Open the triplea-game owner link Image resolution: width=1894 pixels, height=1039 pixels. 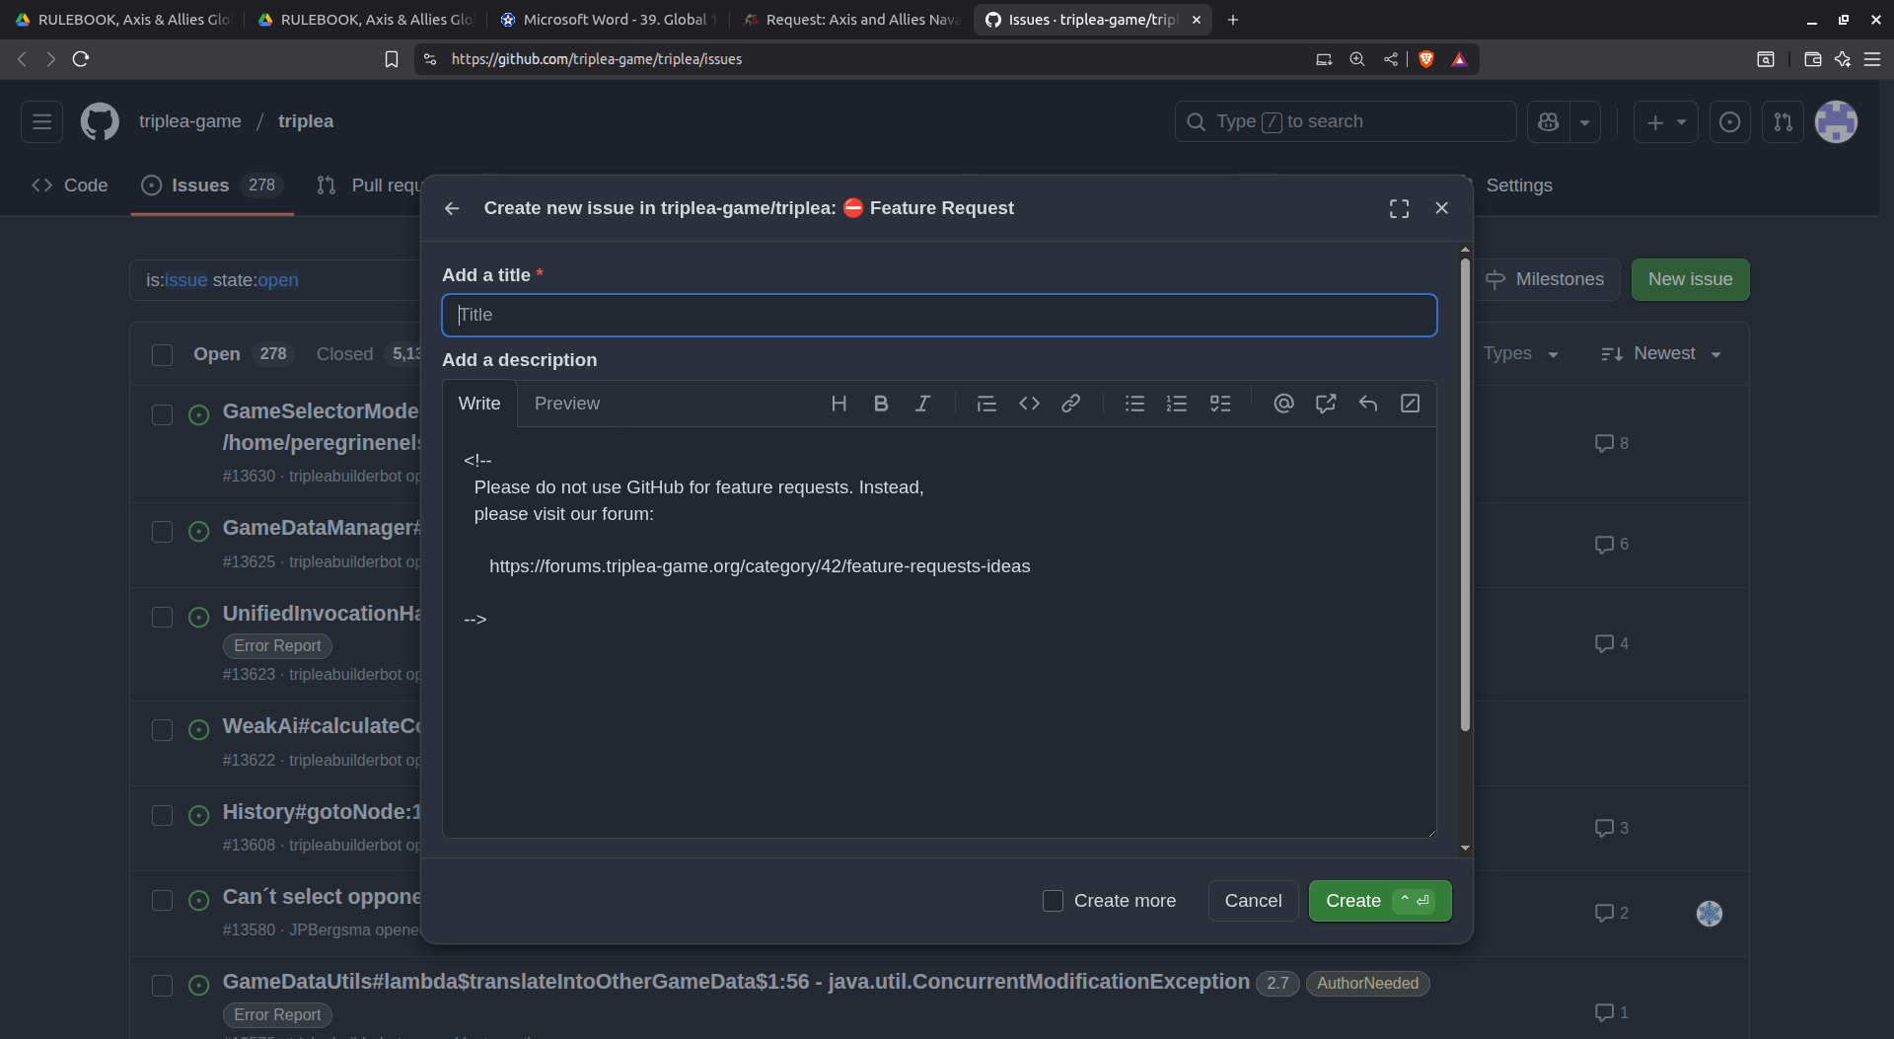tap(190, 121)
